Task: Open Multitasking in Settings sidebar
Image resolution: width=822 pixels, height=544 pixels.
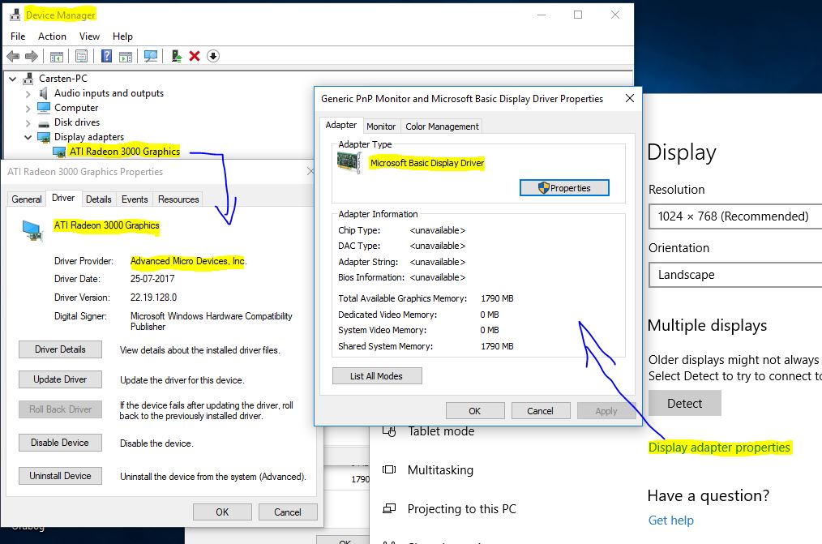Action: pos(440,470)
